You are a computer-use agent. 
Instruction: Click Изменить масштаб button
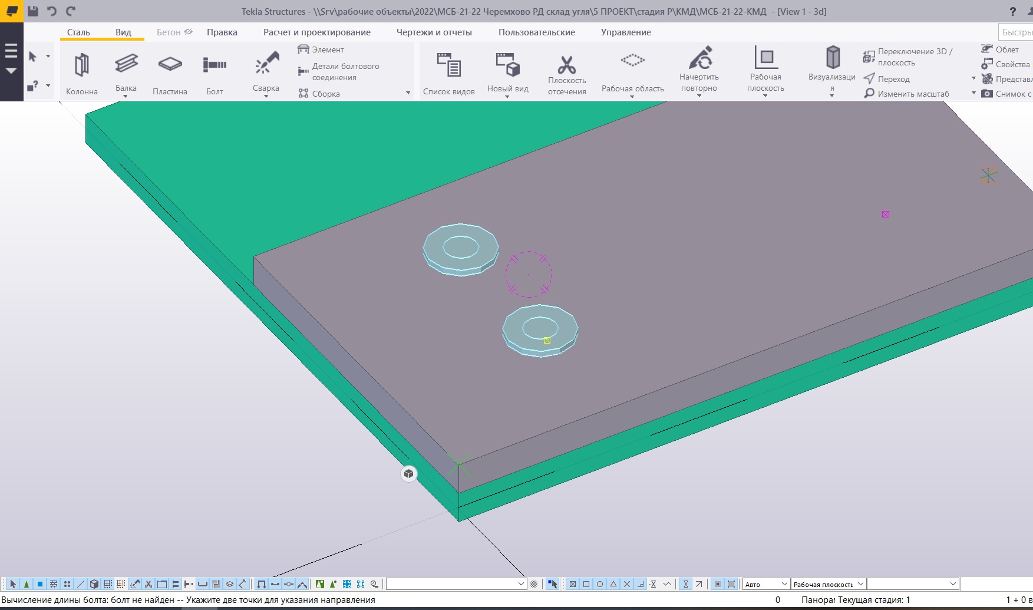[906, 94]
